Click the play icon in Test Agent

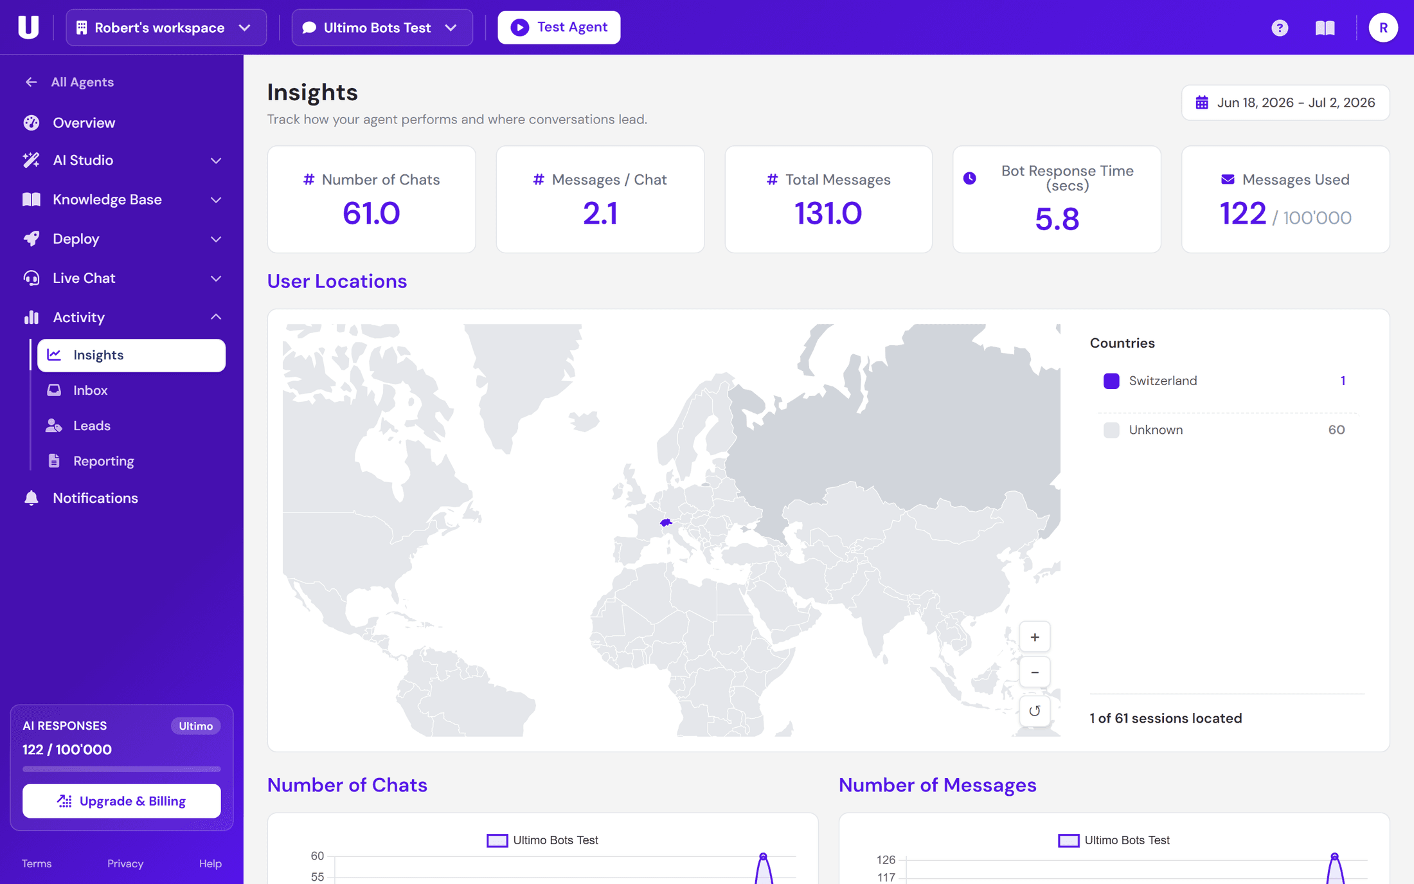tap(520, 27)
